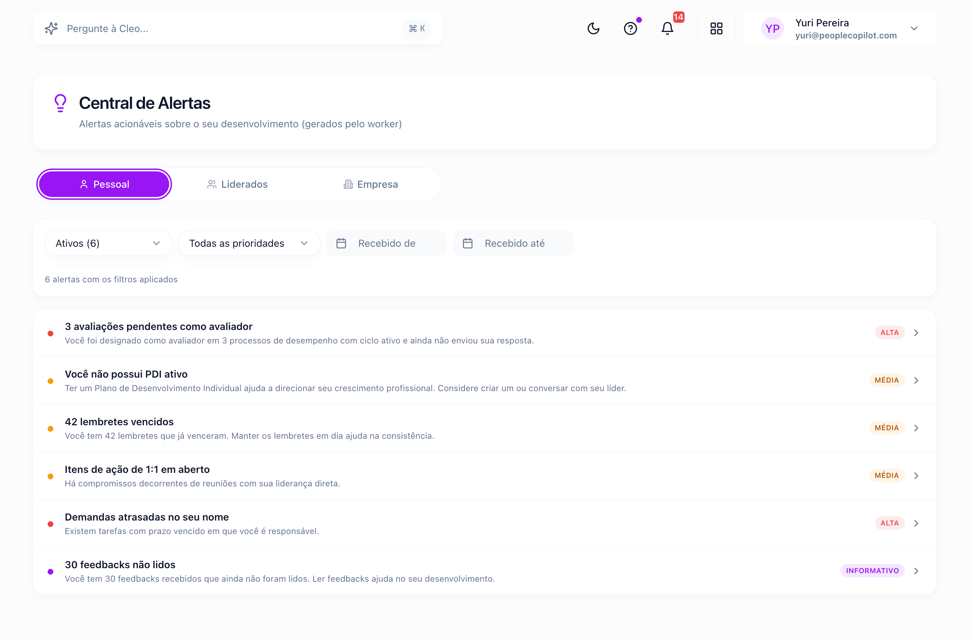Image resolution: width=971 pixels, height=640 pixels.
Task: Focus the Pergunte à Cleo search field
Action: click(x=237, y=28)
